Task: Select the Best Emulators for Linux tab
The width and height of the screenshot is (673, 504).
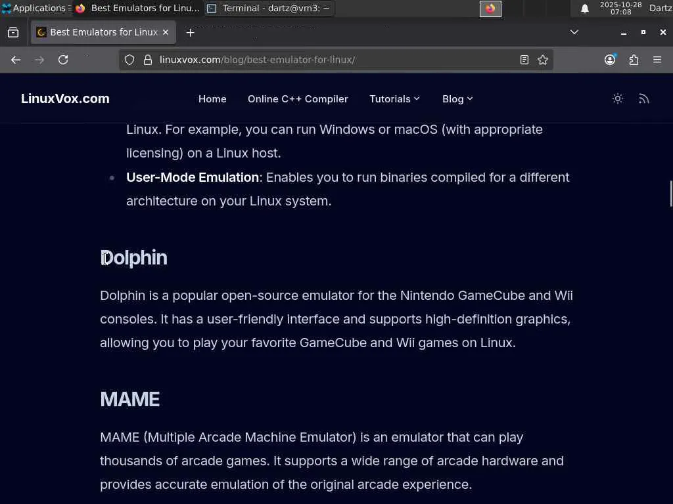Action: tap(103, 32)
